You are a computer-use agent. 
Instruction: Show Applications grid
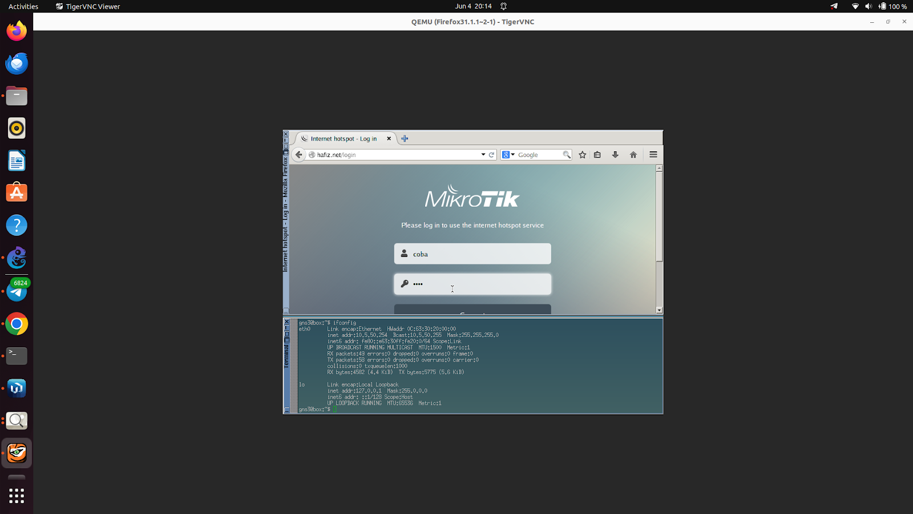[17, 496]
